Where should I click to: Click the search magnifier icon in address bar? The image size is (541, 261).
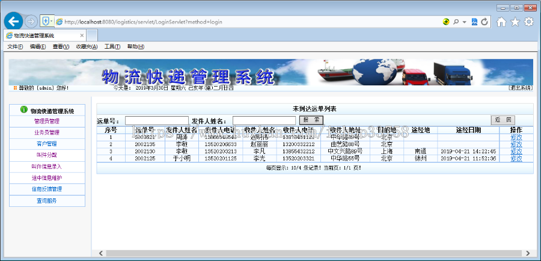pos(456,22)
